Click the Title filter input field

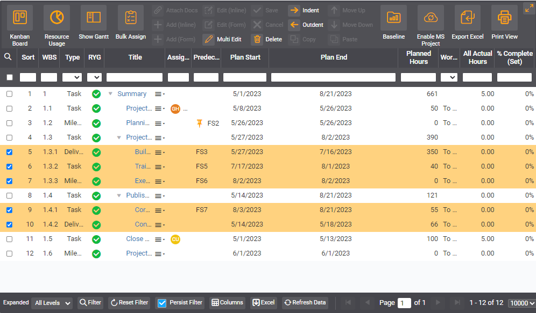[135, 77]
